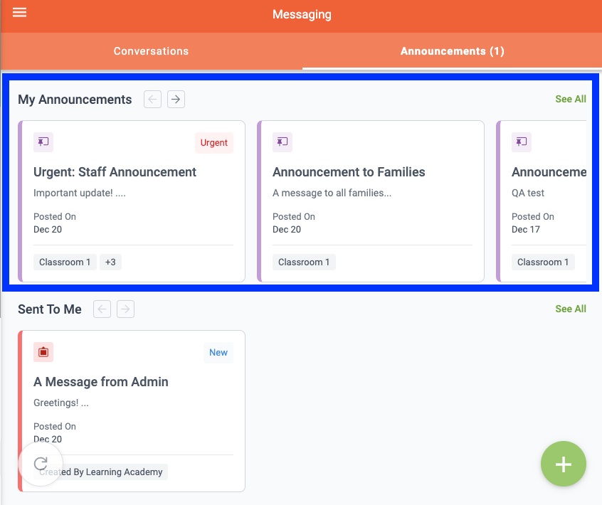Click pin icon on Announcement to Families card
The width and height of the screenshot is (602, 505).
[x=282, y=142]
